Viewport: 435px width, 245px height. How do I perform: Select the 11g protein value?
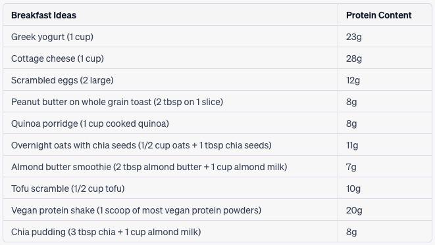pos(352,145)
